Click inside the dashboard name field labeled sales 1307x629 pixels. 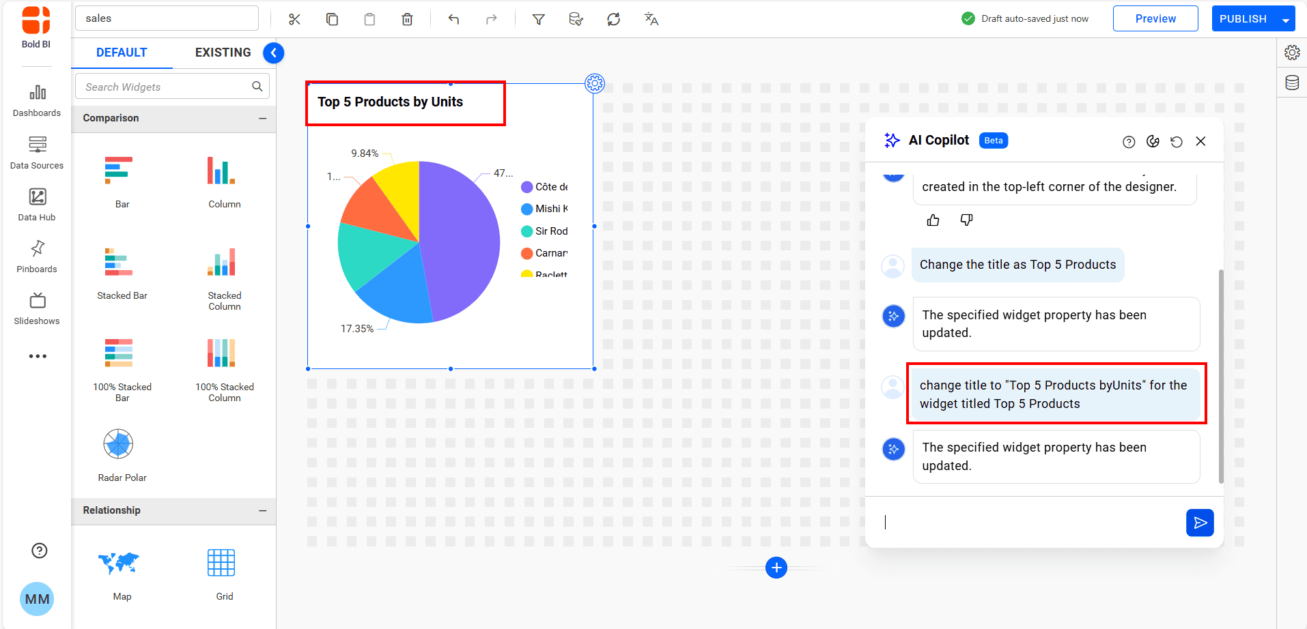coord(167,18)
